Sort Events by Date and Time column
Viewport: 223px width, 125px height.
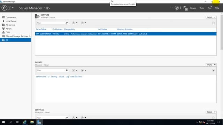click(x=76, y=77)
